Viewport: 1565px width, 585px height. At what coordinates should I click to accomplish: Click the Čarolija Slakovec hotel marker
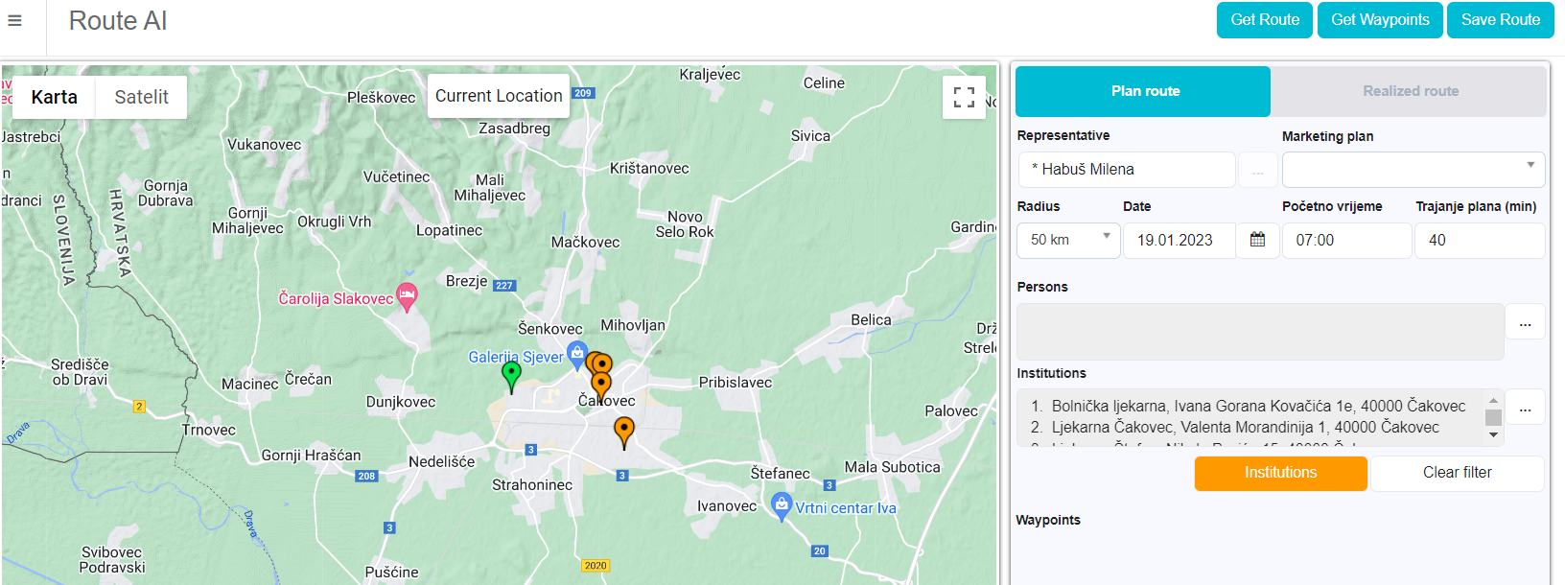tap(408, 297)
